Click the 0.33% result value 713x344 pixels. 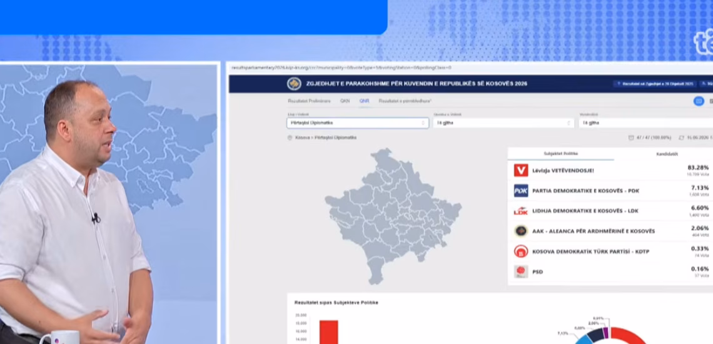click(x=700, y=248)
